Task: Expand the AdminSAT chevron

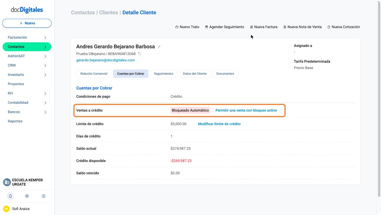Action: pos(45,56)
